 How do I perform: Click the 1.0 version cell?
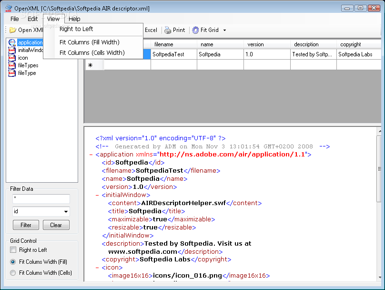[x=267, y=54]
